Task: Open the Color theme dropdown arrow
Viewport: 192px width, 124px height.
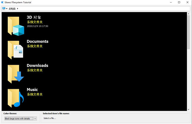Action: coord(35,119)
